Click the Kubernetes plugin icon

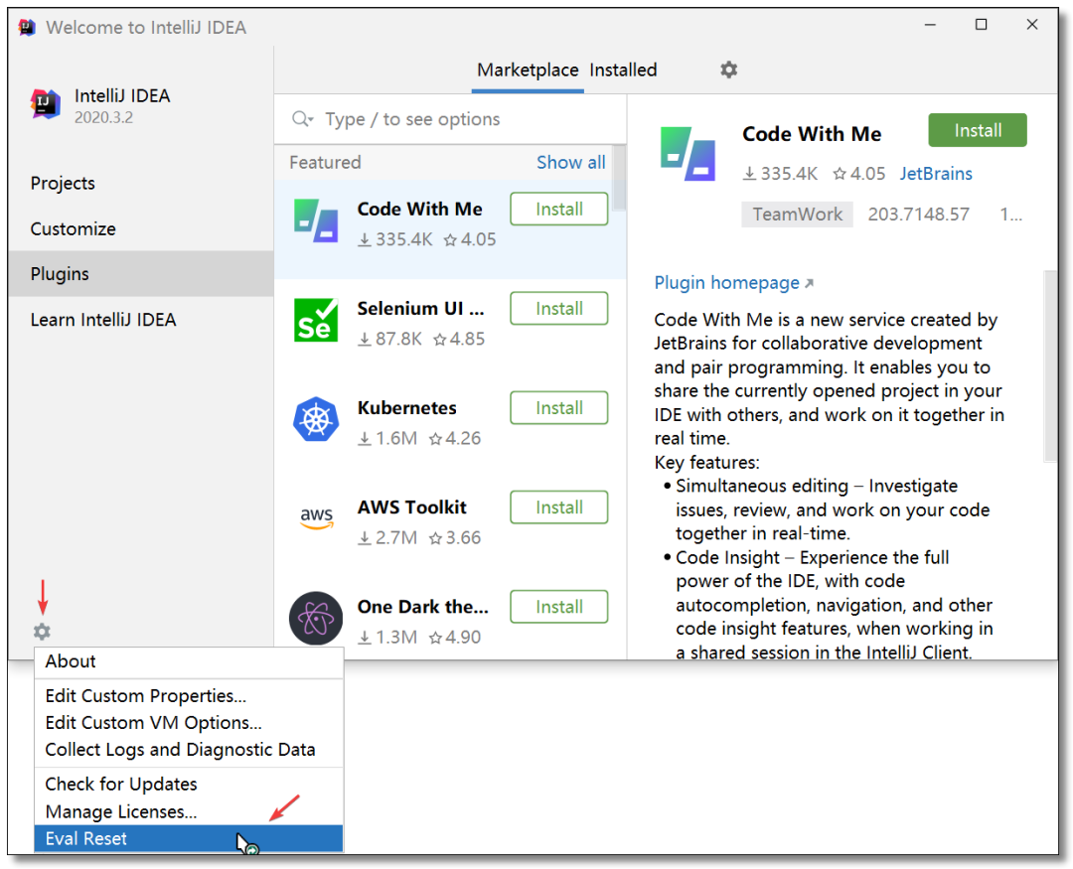tap(316, 419)
